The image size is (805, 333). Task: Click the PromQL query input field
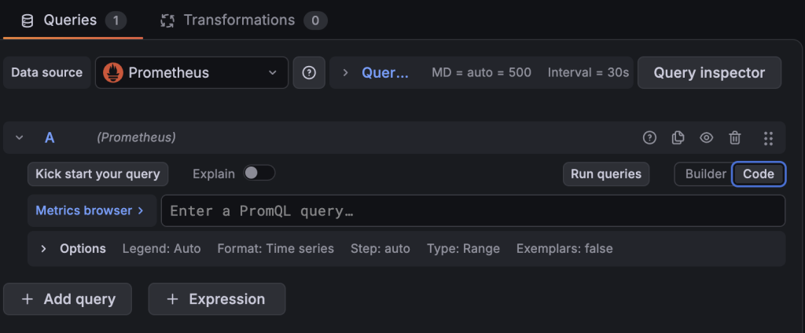[x=472, y=211]
